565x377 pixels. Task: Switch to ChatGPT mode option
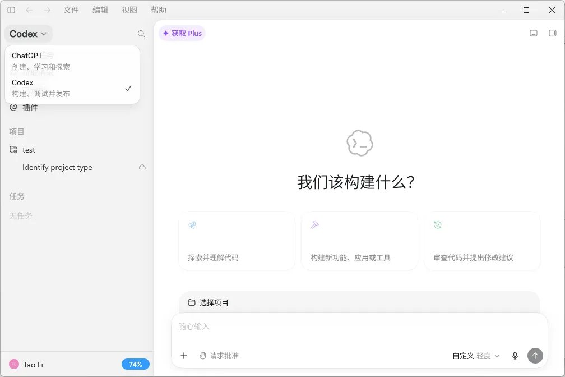pos(72,61)
